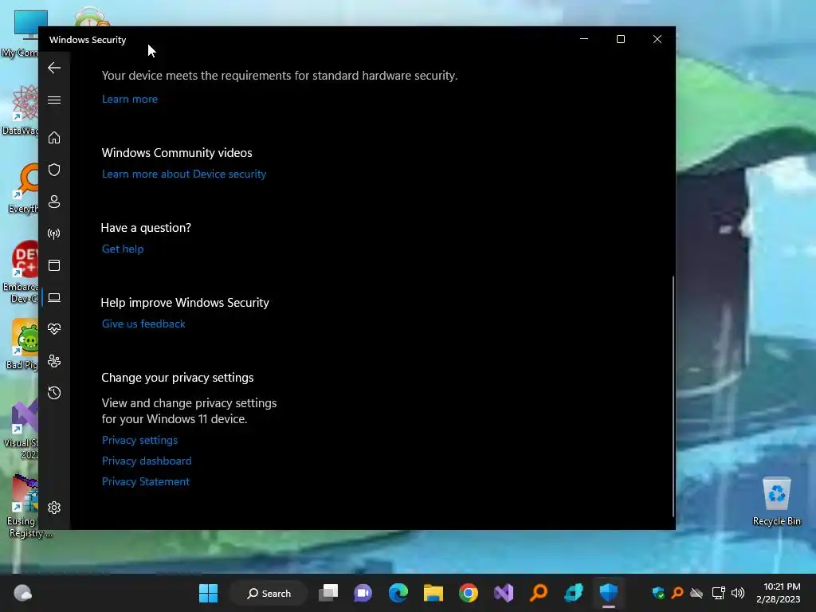Maximize the Windows Security window
Screen dimensions: 816x612
[x=620, y=39]
